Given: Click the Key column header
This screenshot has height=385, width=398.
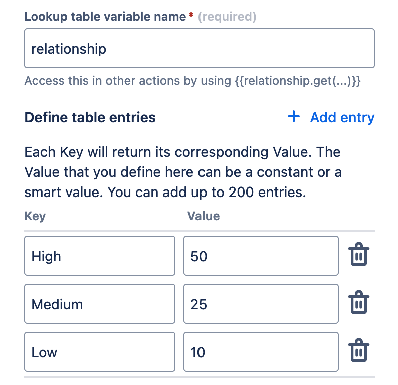Looking at the screenshot, I should [x=35, y=216].
